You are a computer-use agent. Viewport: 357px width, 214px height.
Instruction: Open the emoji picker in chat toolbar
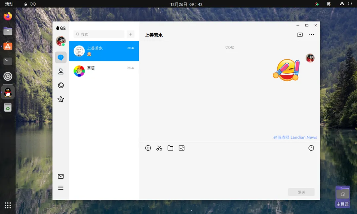[x=148, y=148]
